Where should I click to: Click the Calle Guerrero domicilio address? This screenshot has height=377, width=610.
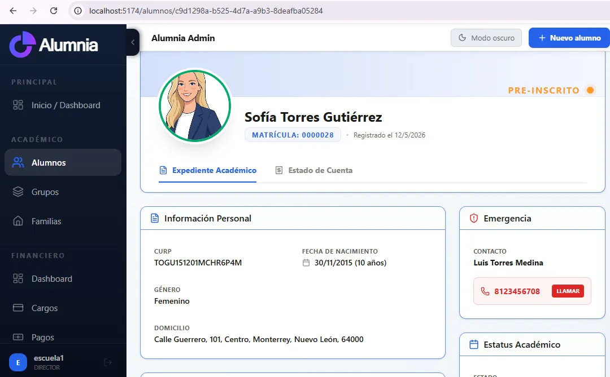coord(259,340)
